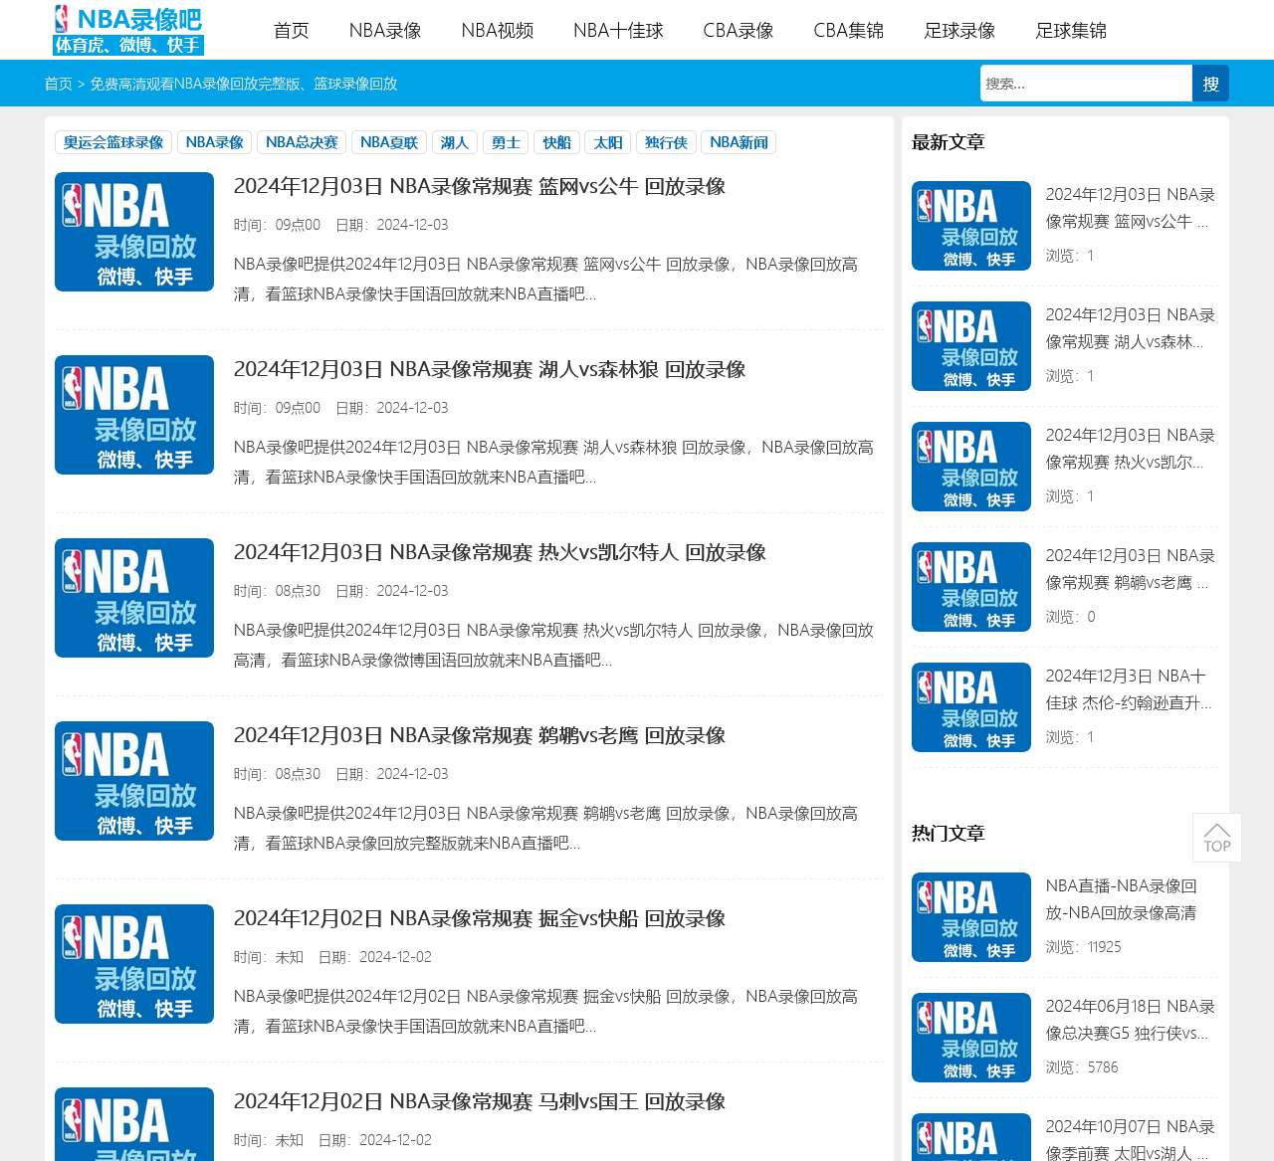This screenshot has height=1161, width=1274.
Task: Click sidebar thumbnail next to 总决赛G5 article
Action: pyautogui.click(x=971, y=1038)
